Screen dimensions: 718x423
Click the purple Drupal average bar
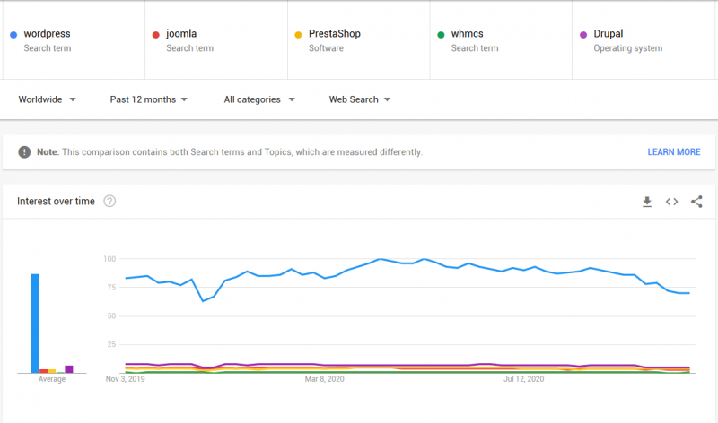tap(68, 368)
